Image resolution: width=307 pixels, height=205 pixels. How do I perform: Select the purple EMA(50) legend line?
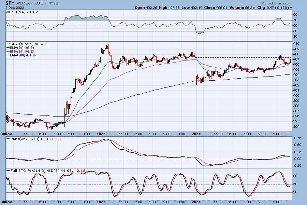(x=8, y=51)
